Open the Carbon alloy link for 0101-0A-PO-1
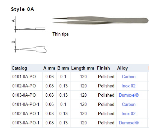 click(128, 104)
